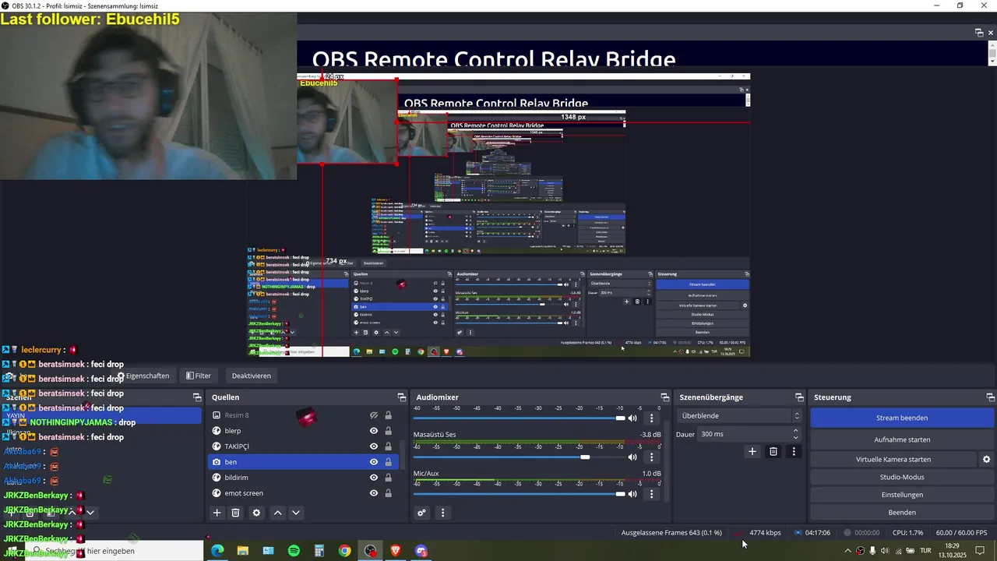Viewport: 997px width, 561px height.
Task: Pop out the Quellen dock panel
Action: point(402,397)
